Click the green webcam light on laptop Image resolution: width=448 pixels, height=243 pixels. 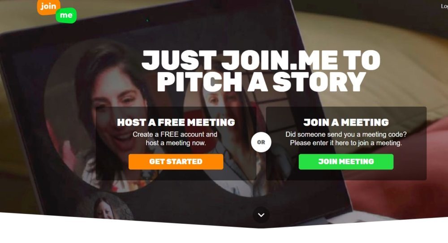(147, 20)
